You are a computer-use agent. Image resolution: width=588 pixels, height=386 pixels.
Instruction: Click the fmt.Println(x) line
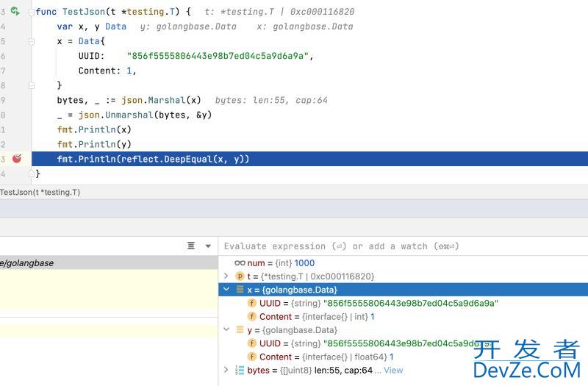pyautogui.click(x=94, y=129)
